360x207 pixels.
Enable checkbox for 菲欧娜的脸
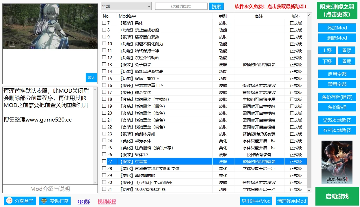(104, 175)
